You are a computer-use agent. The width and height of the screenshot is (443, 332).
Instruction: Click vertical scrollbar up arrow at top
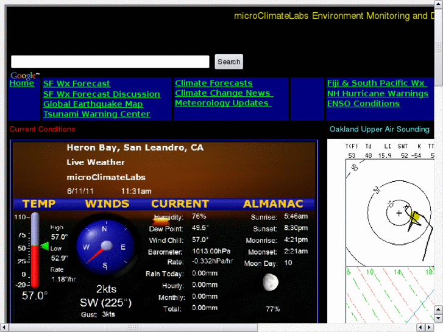[x=439, y=4]
